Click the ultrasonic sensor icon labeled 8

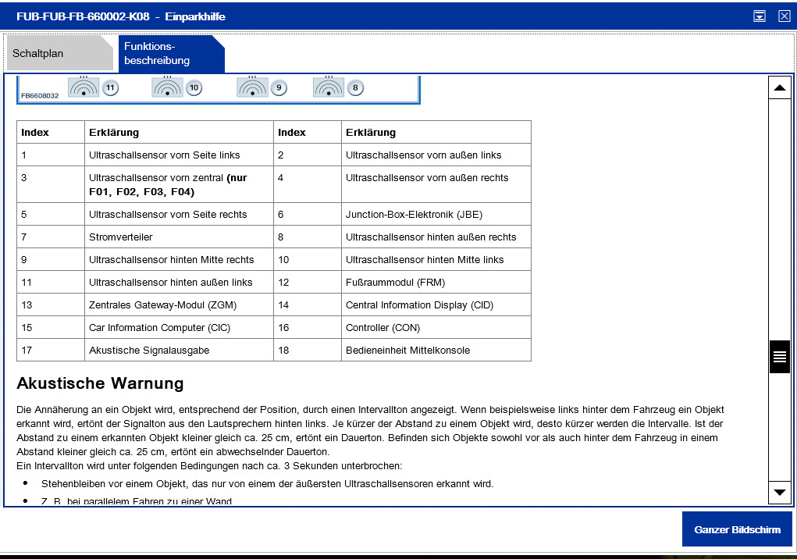[x=329, y=87]
